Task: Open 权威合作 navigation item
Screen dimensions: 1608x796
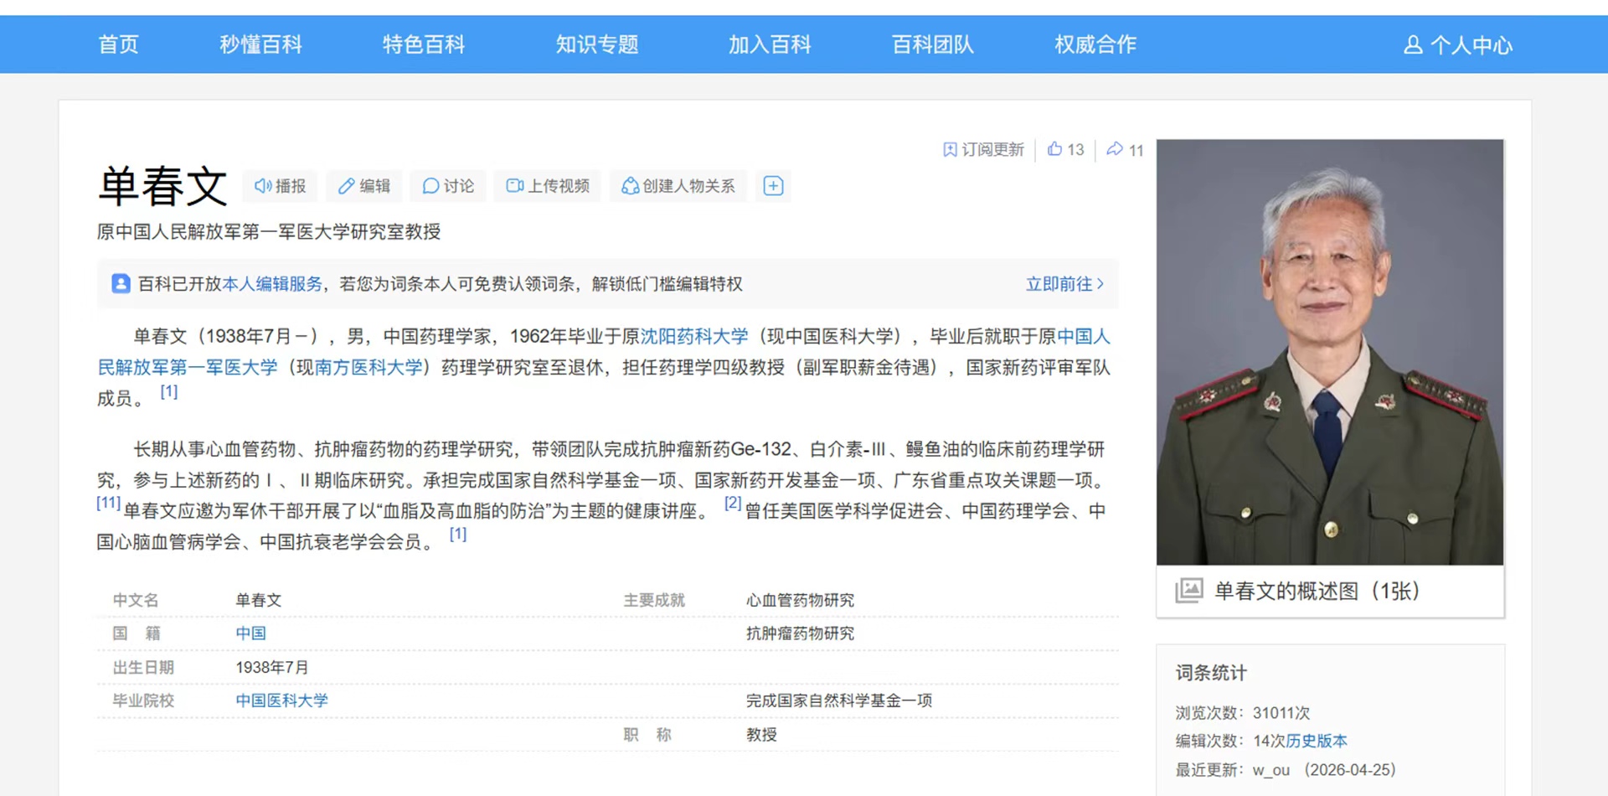Action: tap(1095, 44)
